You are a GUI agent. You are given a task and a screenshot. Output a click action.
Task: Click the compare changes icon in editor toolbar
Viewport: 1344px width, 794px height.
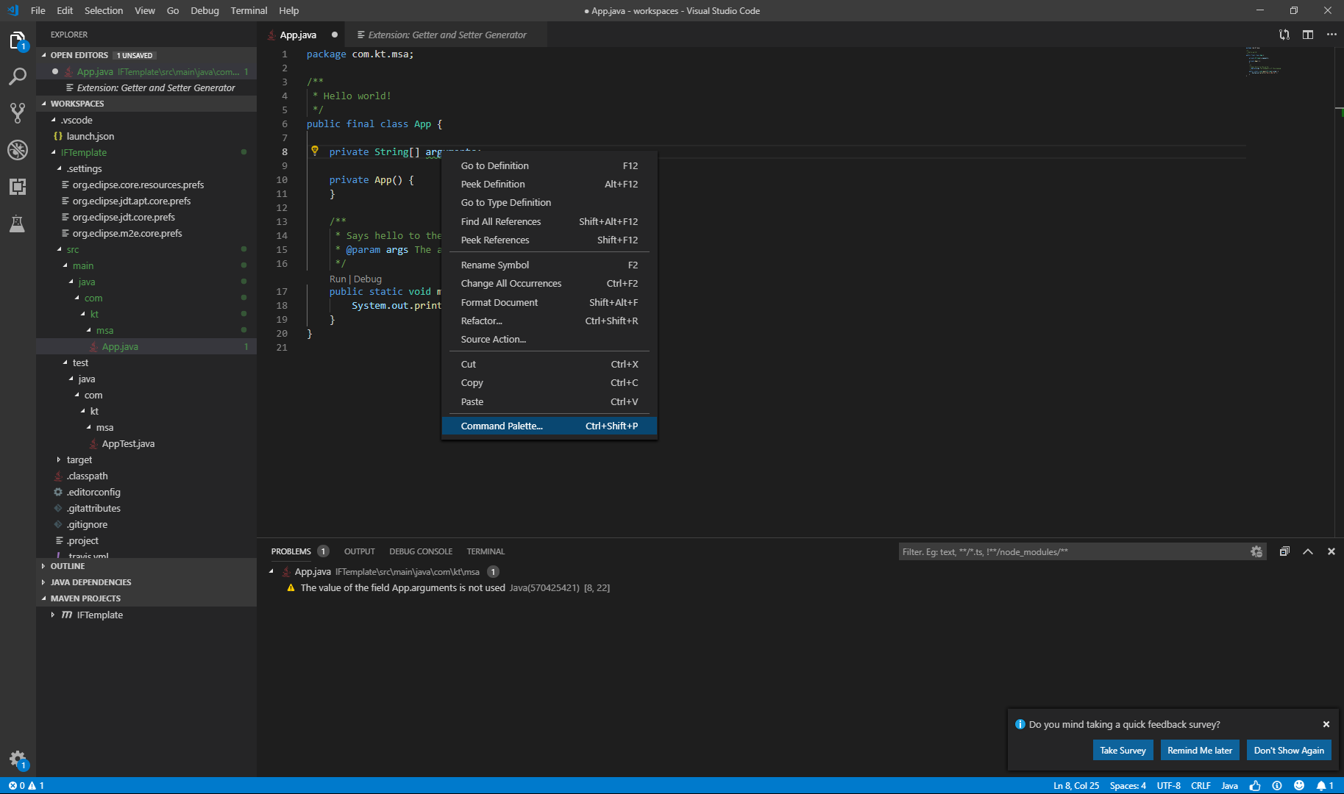1284,35
